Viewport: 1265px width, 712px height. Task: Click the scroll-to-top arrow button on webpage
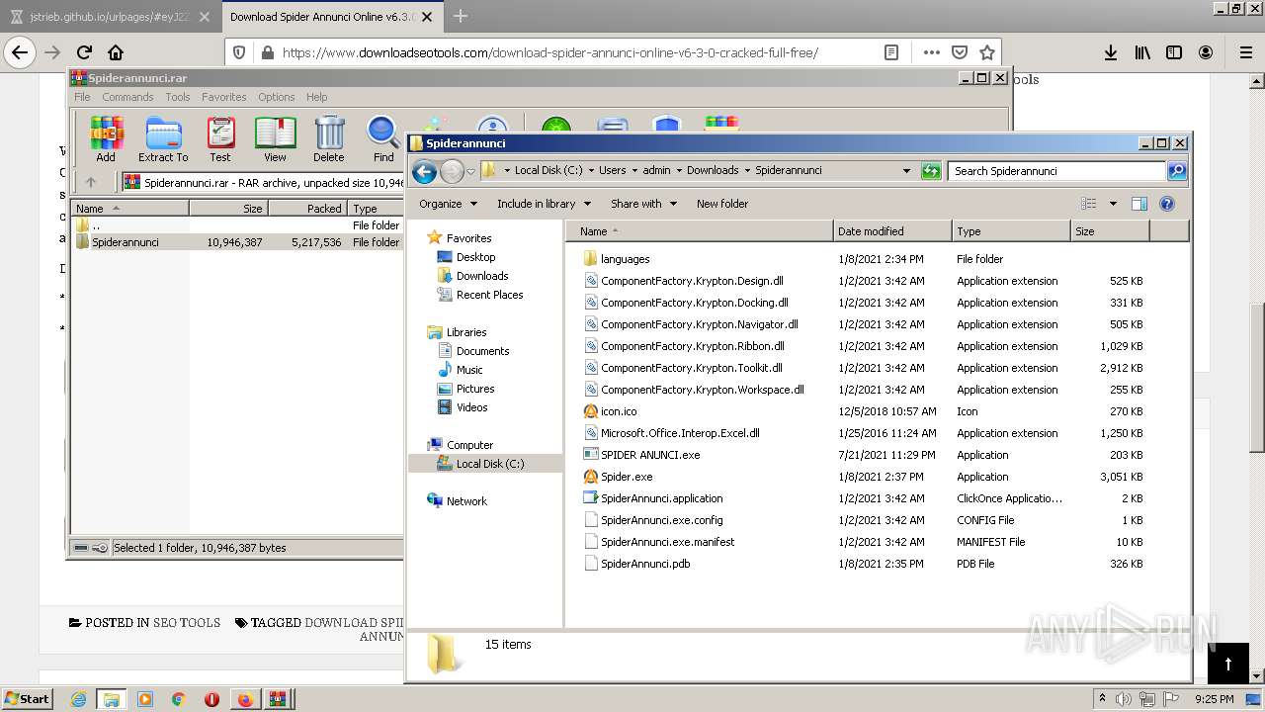[1228, 664]
